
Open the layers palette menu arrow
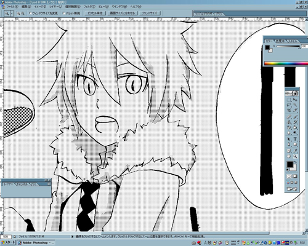49,184
